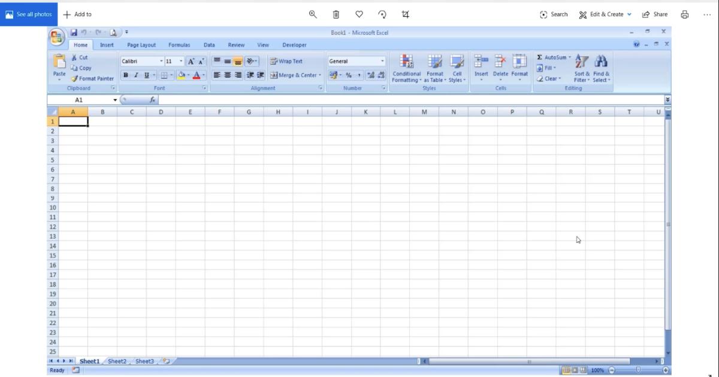The height and width of the screenshot is (377, 719).
Task: Click the Merge & Center button
Action: coord(294,75)
